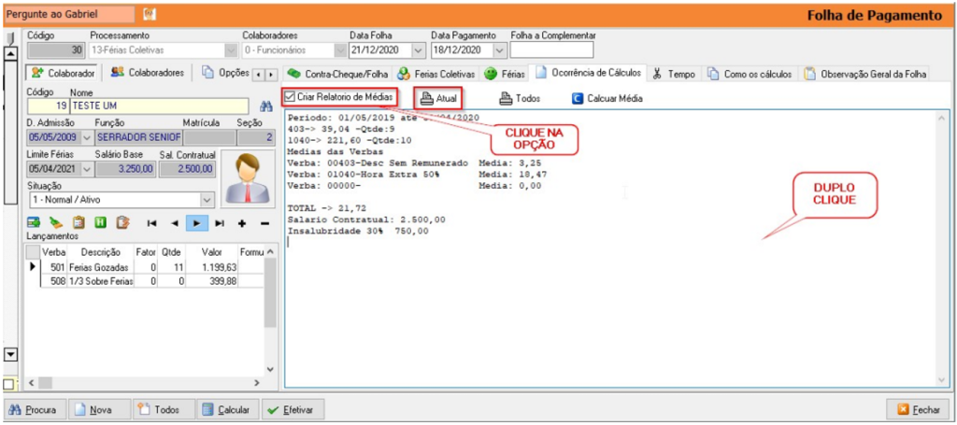Click the clipboard with pencil edit icon
This screenshot has height=425, width=957.
(x=123, y=223)
